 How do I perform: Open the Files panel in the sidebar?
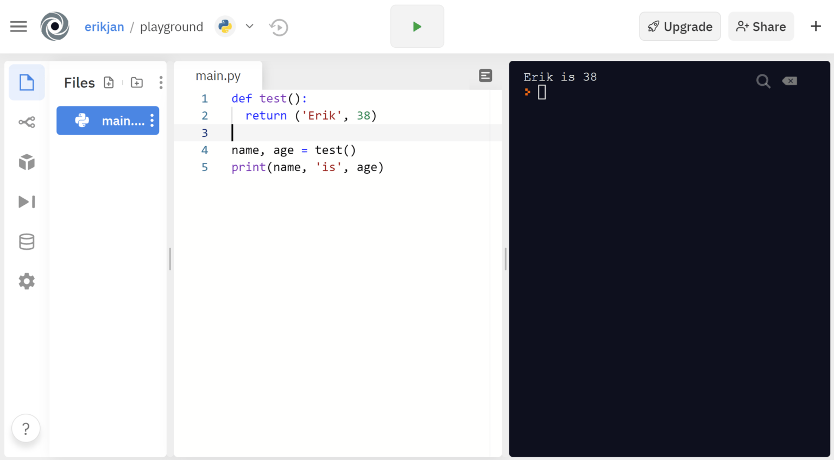pos(26,82)
